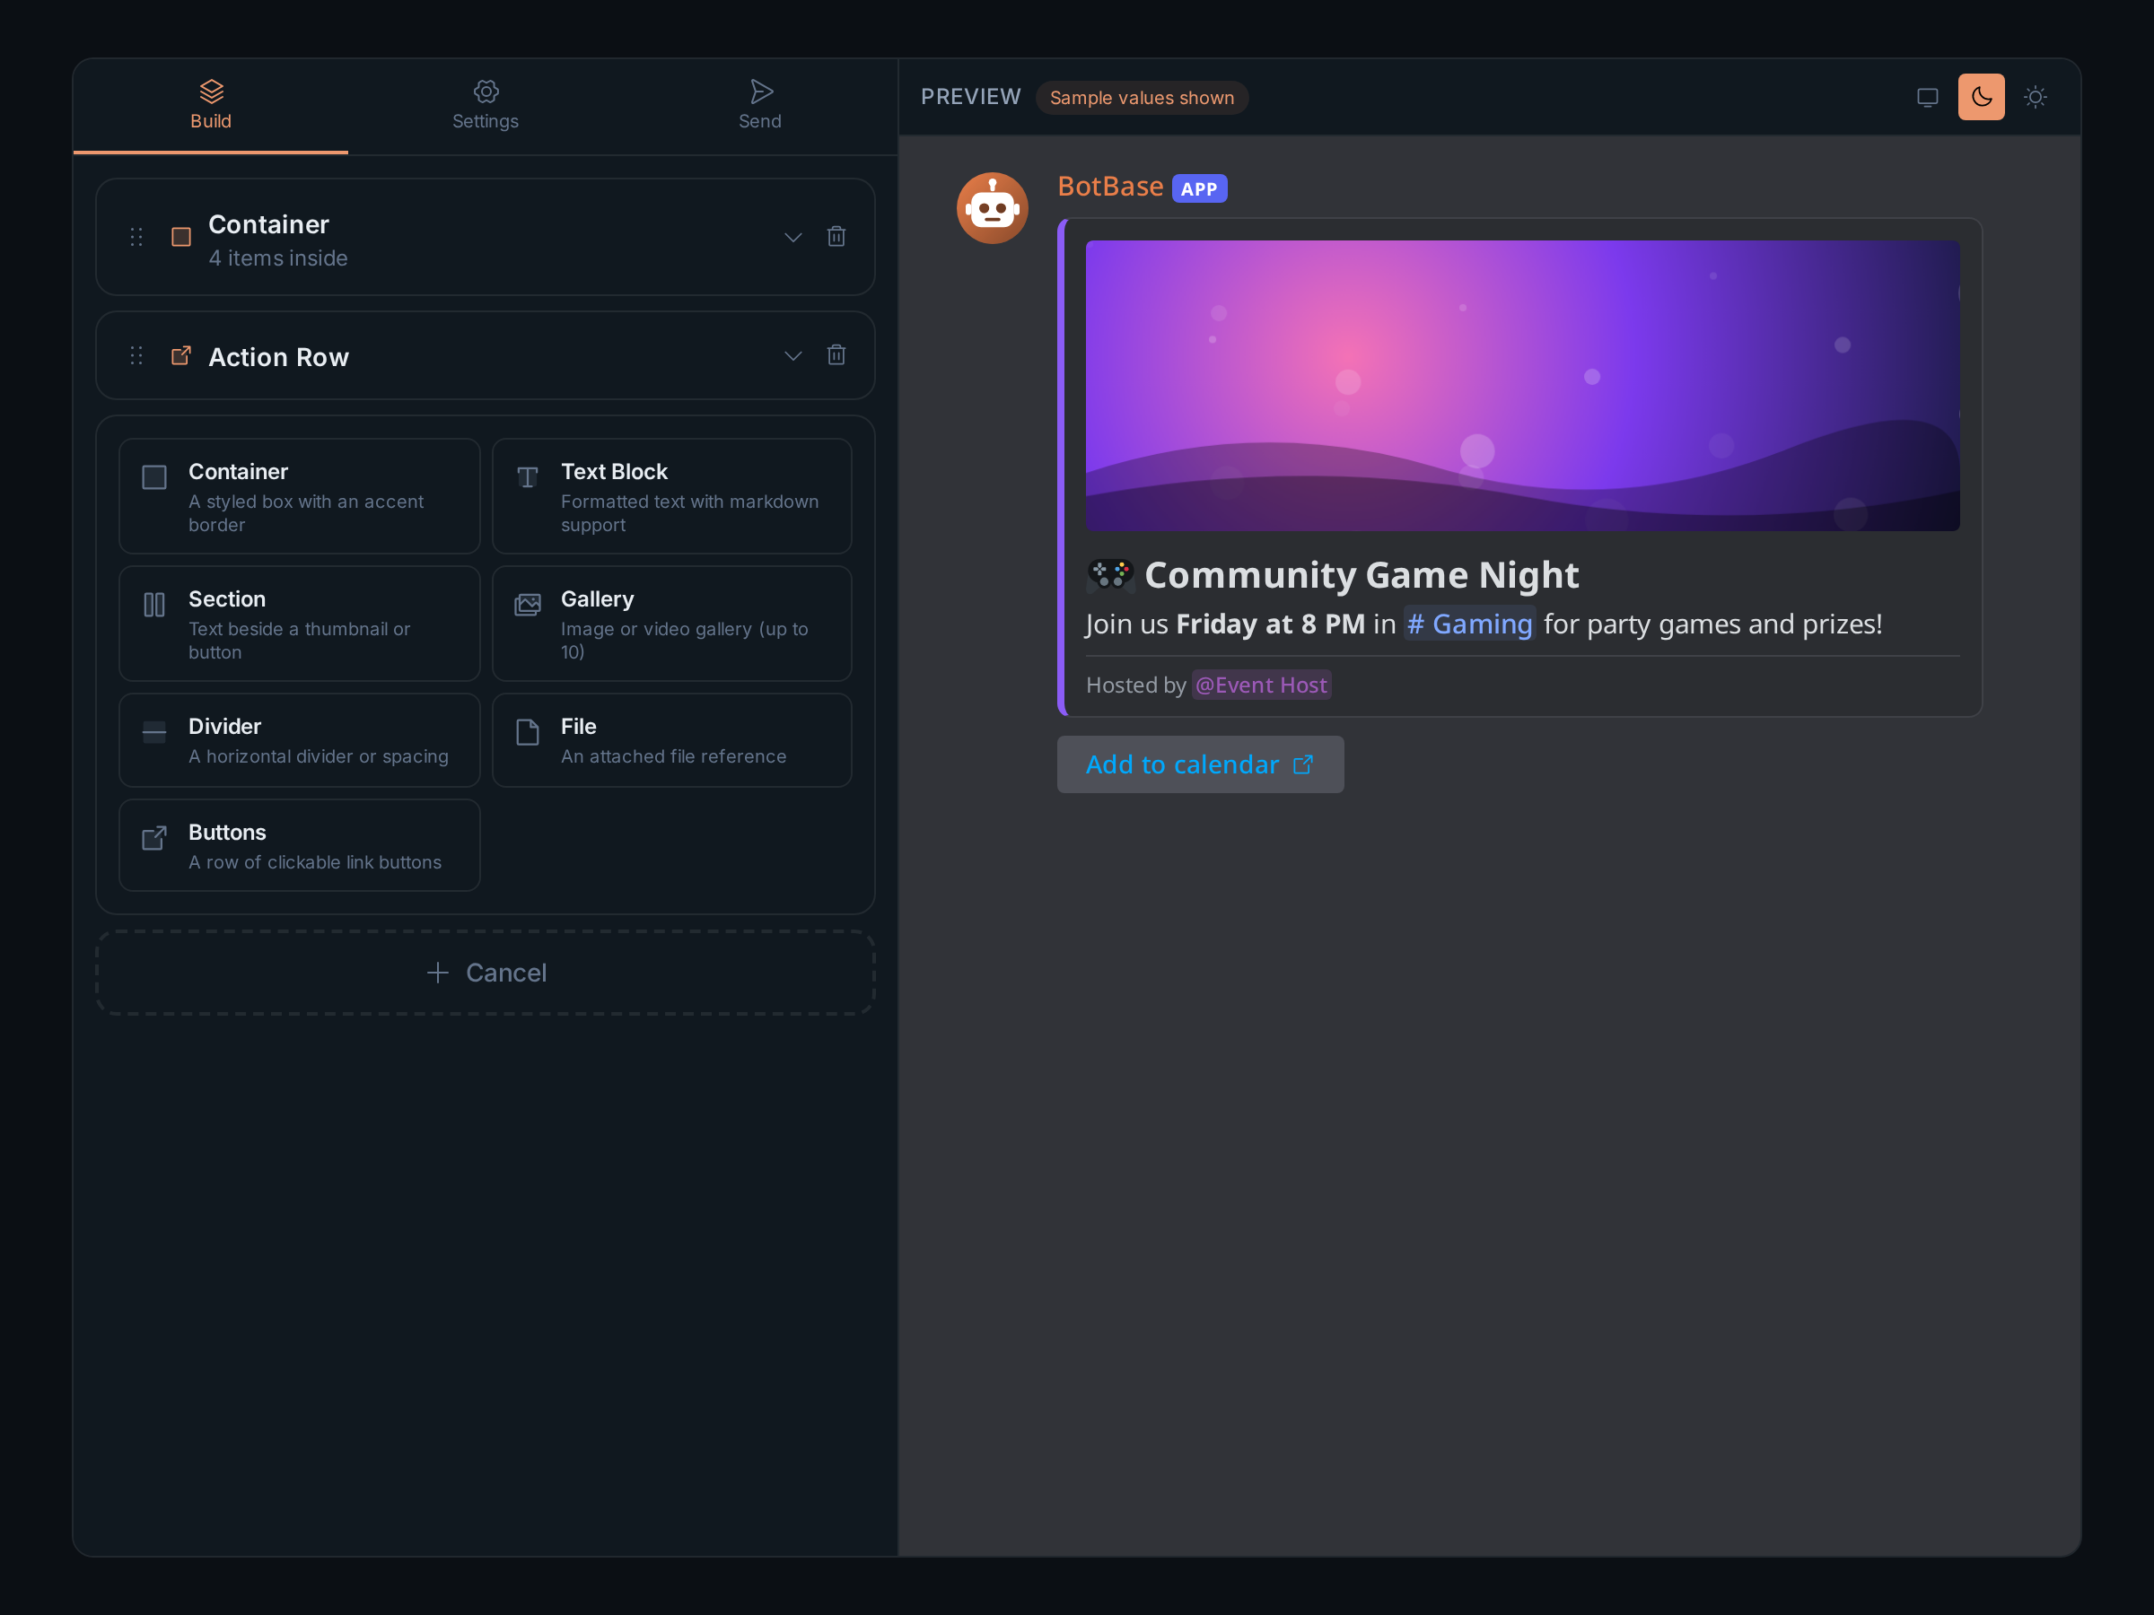The image size is (2154, 1615).
Task: Grab the Container drag handle
Action: tap(136, 237)
